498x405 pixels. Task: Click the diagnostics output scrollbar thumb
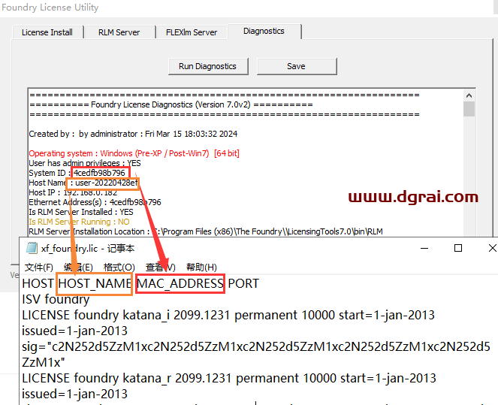click(x=469, y=110)
